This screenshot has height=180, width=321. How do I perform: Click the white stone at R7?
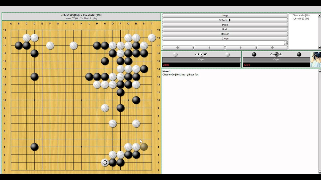136,123
